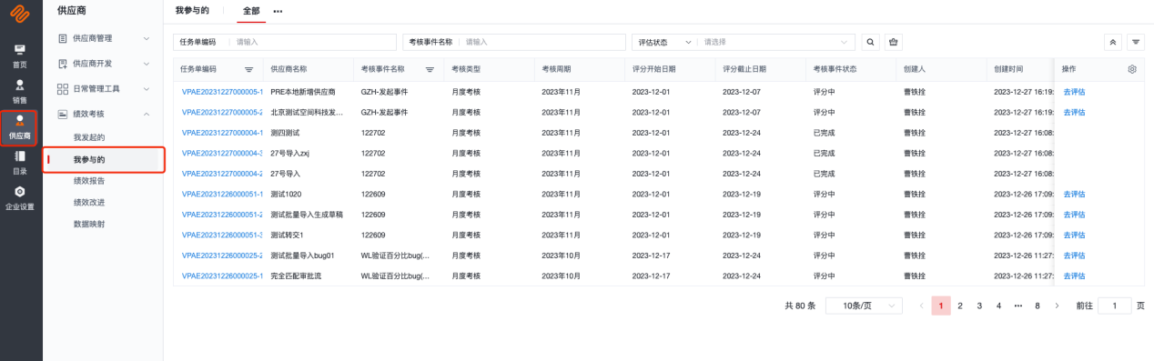The image size is (1154, 361).
Task: Select the 全部 tab
Action: 251,11
